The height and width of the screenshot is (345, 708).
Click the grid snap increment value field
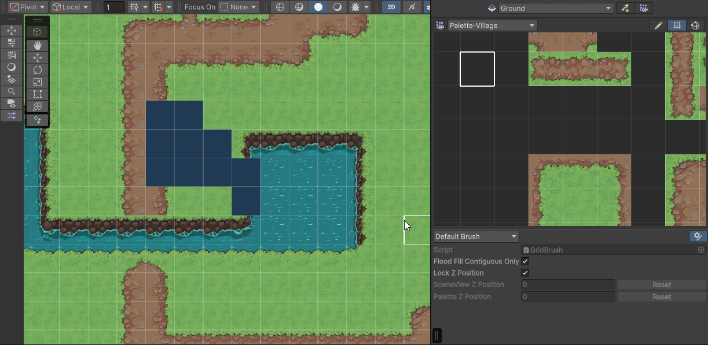(x=114, y=7)
